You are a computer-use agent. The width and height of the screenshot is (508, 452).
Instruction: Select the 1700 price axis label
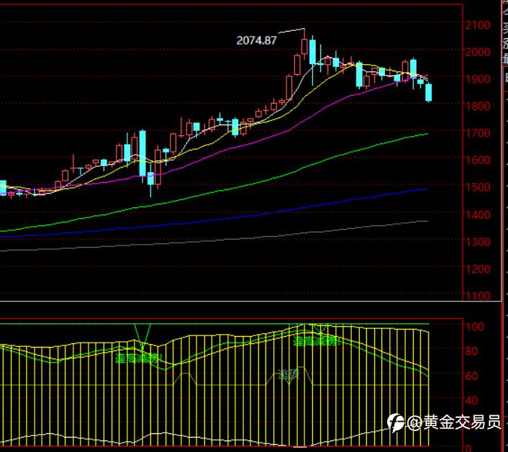pyautogui.click(x=478, y=133)
